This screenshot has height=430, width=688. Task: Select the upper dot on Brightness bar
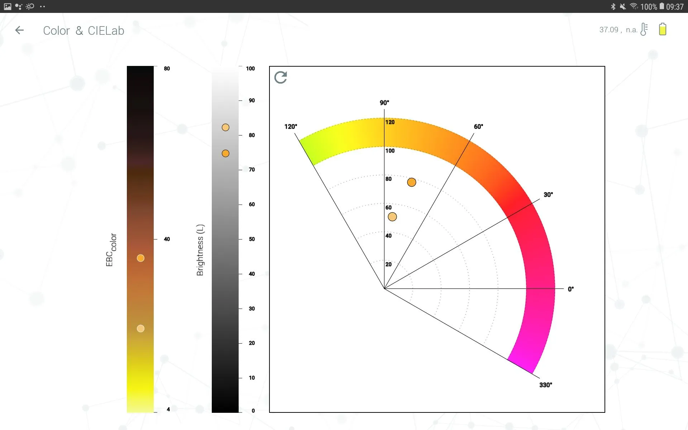225,128
